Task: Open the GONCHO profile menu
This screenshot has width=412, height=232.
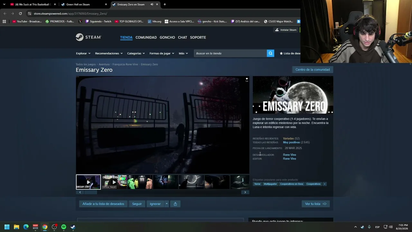Action: 167,37
